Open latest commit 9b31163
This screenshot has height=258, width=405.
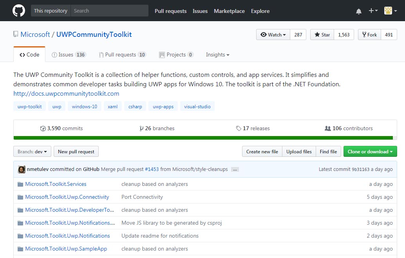361,169
